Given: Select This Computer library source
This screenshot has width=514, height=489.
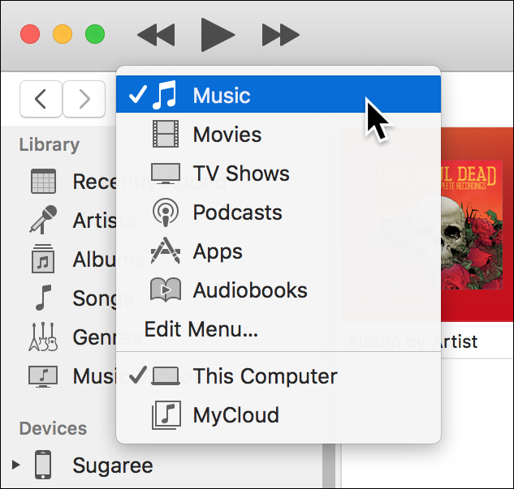Looking at the screenshot, I should 279,375.
